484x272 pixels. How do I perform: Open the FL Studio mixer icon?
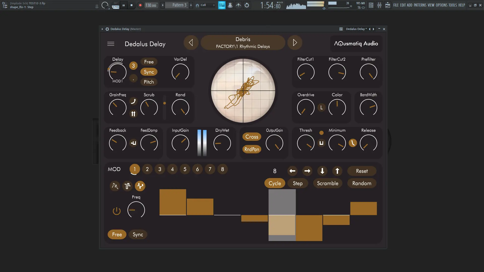coord(379,5)
